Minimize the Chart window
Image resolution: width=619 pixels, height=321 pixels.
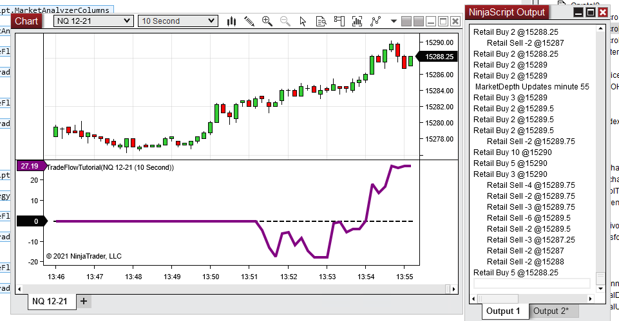point(431,21)
